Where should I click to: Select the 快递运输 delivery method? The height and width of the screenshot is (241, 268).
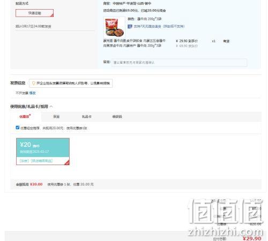pyautogui.click(x=34, y=13)
